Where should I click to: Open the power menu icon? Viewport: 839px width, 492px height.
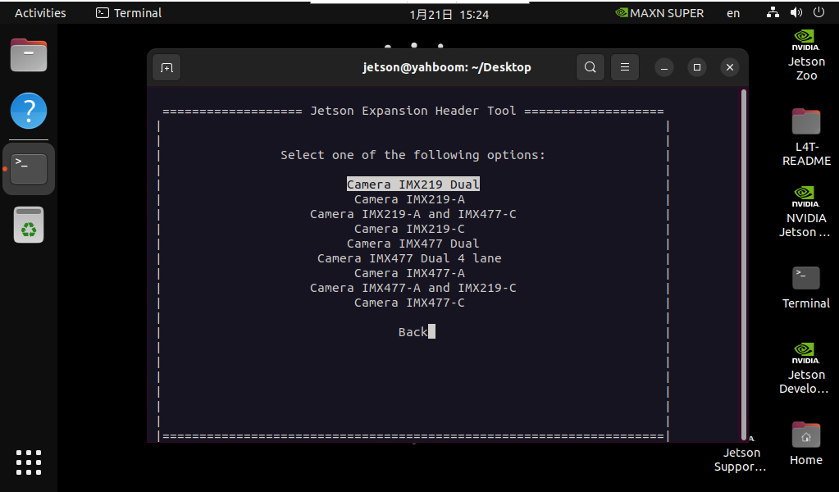(x=818, y=13)
